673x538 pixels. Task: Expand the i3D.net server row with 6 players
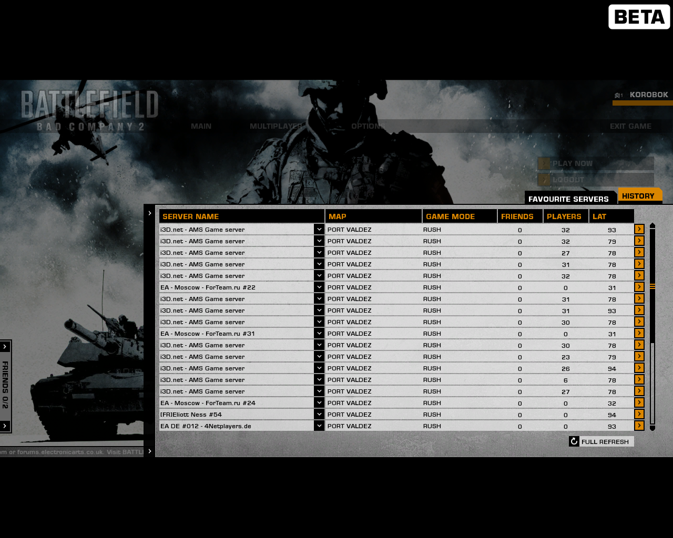click(x=319, y=379)
